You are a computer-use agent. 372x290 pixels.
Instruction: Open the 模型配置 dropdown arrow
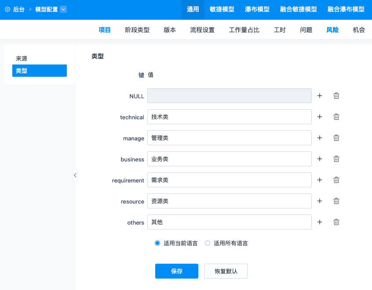[63, 9]
